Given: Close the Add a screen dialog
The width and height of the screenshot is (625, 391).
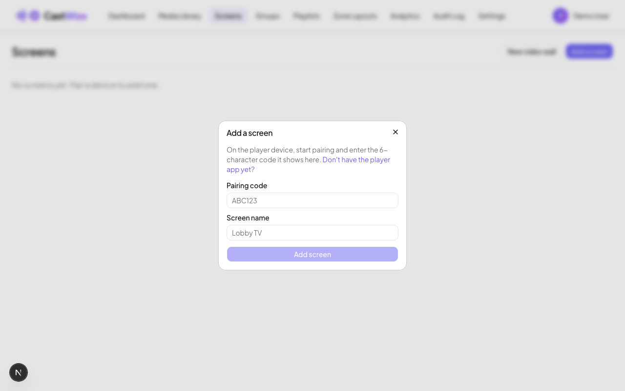Looking at the screenshot, I should (396, 132).
